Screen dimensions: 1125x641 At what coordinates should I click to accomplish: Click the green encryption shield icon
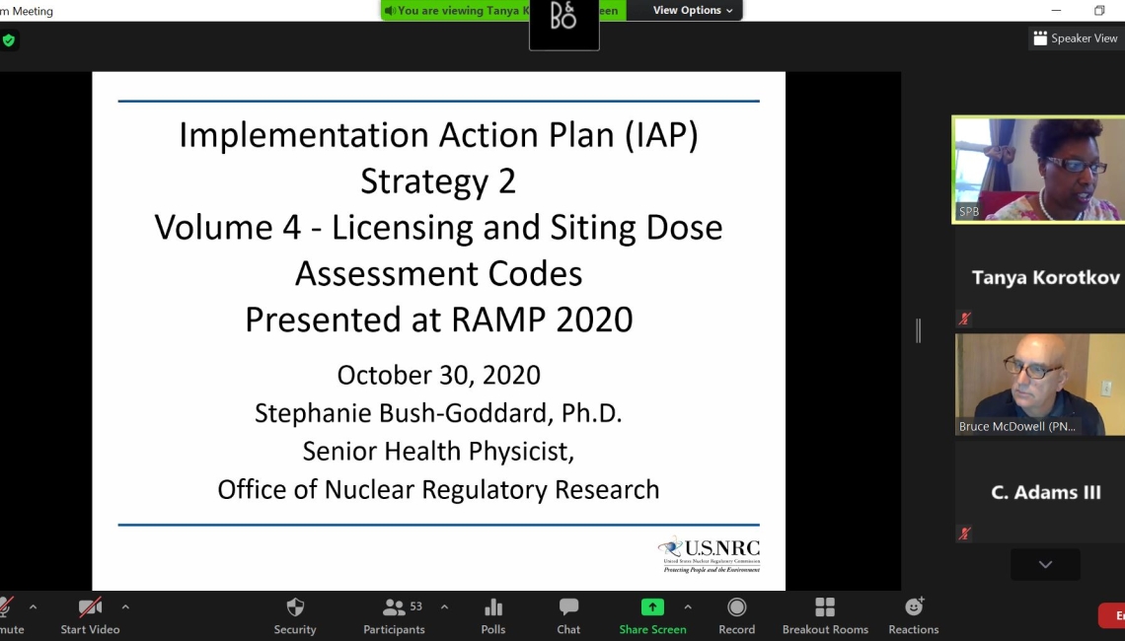(9, 40)
